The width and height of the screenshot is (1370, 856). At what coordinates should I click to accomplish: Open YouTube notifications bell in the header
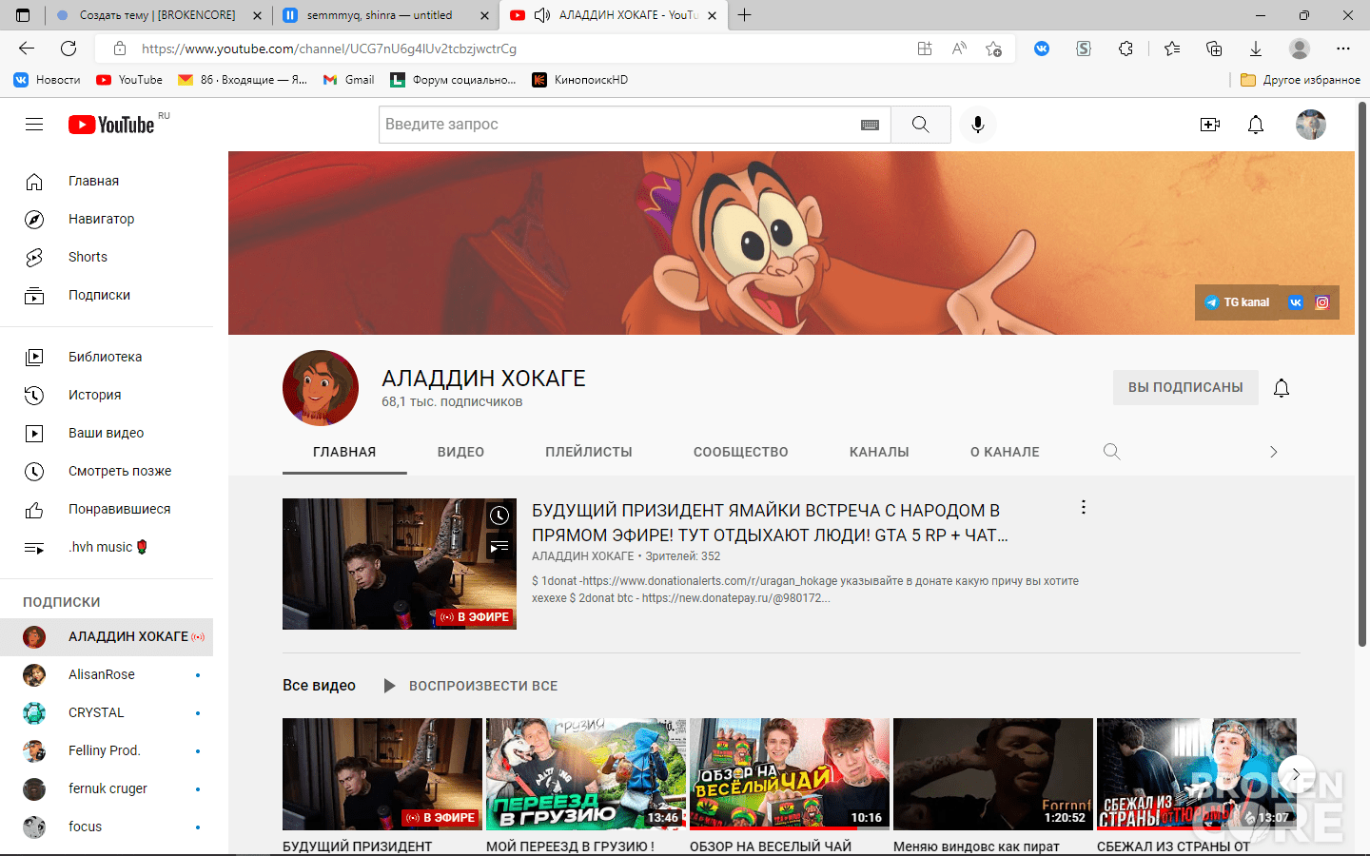click(x=1256, y=125)
